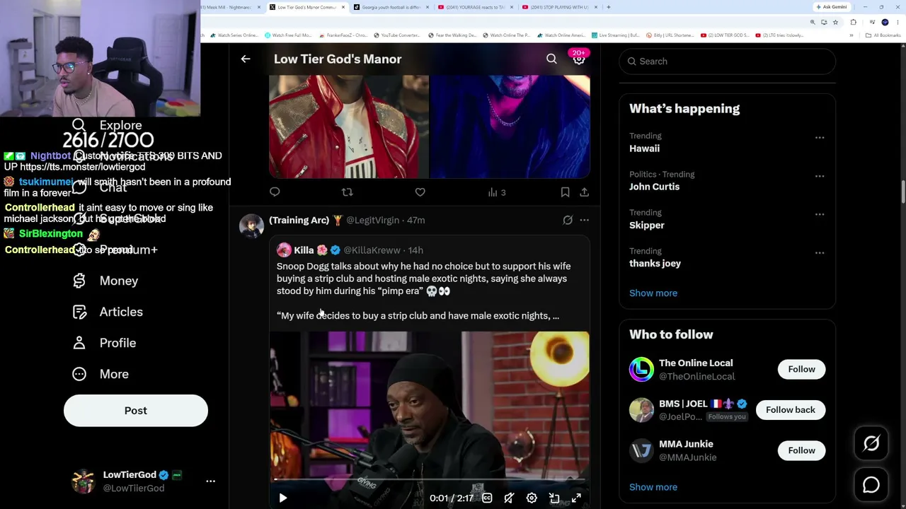This screenshot has width=906, height=509.
Task: Like the red jacket image post
Action: pos(420,192)
